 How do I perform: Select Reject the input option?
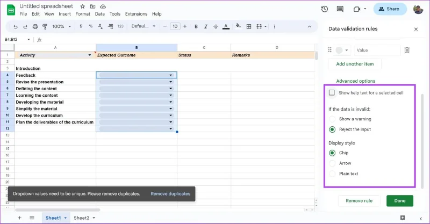point(332,129)
